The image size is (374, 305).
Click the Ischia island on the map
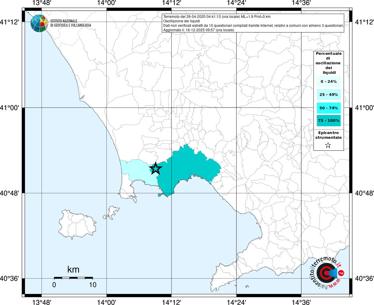(x=77, y=225)
